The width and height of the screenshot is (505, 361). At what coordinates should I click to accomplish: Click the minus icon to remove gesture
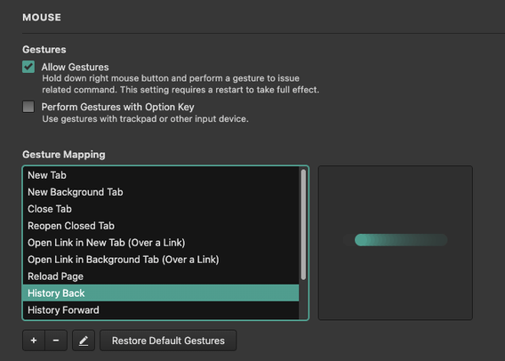pos(56,341)
